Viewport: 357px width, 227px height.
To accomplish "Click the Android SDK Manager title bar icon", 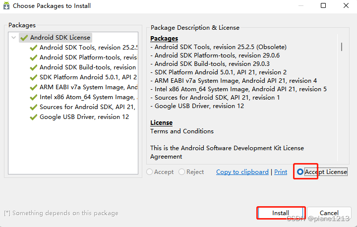I will [x=6, y=5].
